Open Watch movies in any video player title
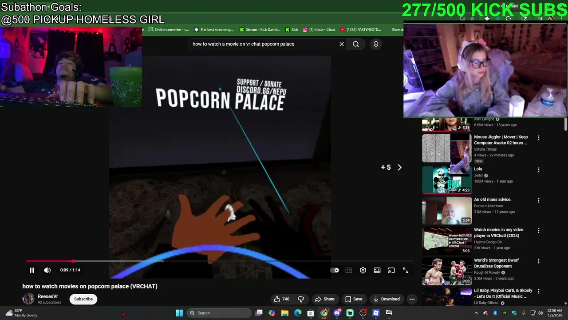 coord(499,232)
